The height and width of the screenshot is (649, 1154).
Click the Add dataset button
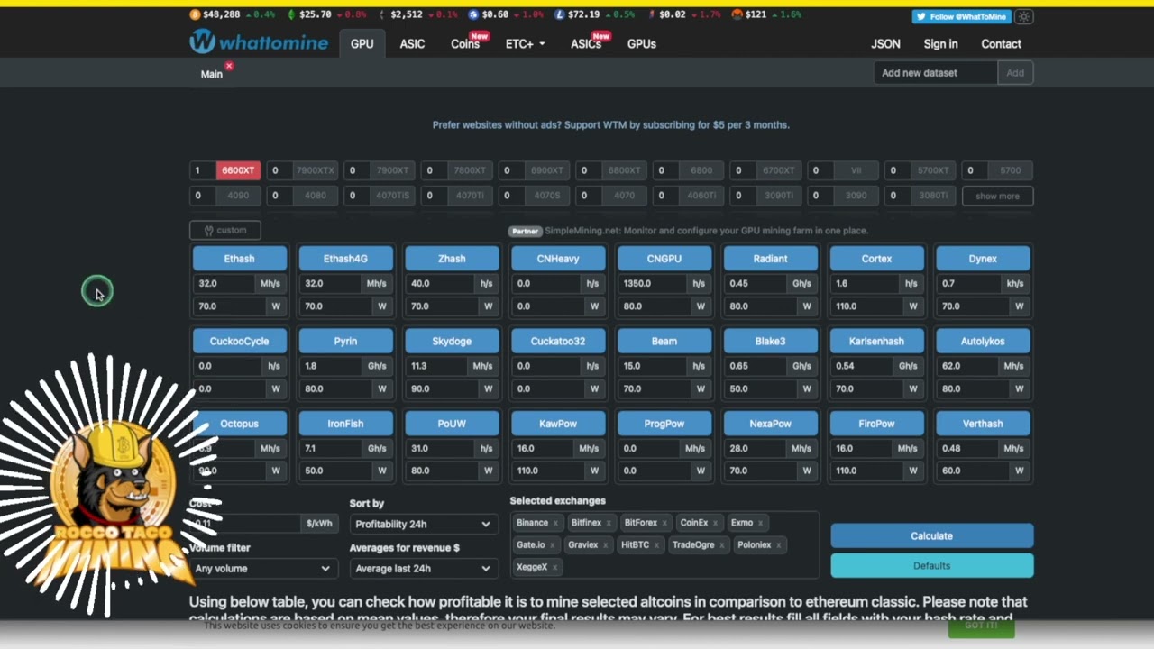pos(1015,73)
